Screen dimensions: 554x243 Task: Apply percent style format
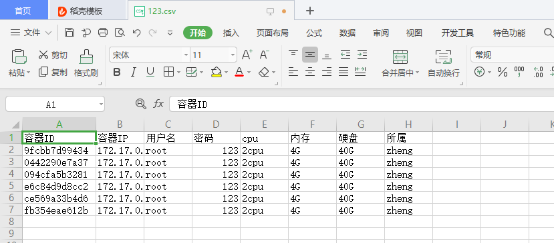click(503, 72)
